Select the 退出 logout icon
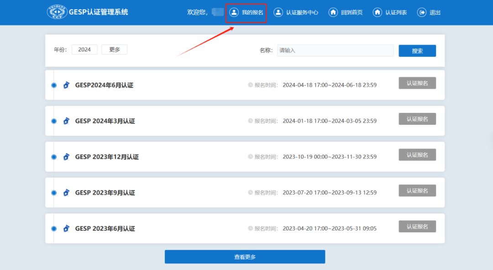This screenshot has height=270, width=493. point(420,12)
